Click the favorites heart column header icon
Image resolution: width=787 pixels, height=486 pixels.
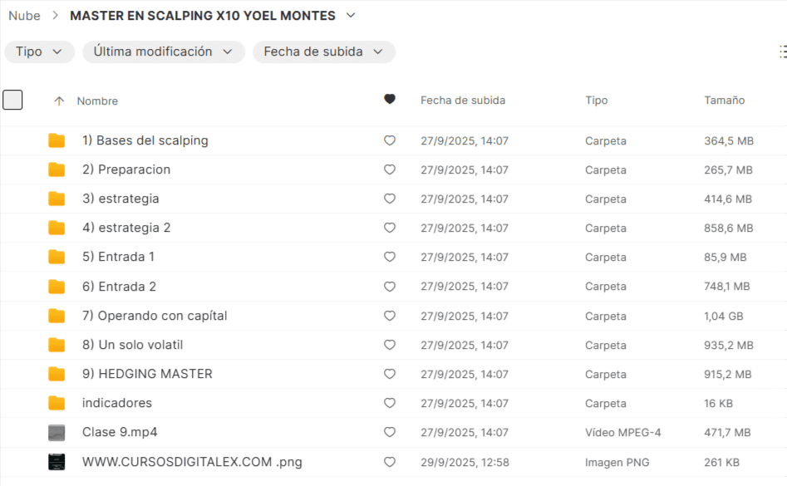pyautogui.click(x=390, y=100)
